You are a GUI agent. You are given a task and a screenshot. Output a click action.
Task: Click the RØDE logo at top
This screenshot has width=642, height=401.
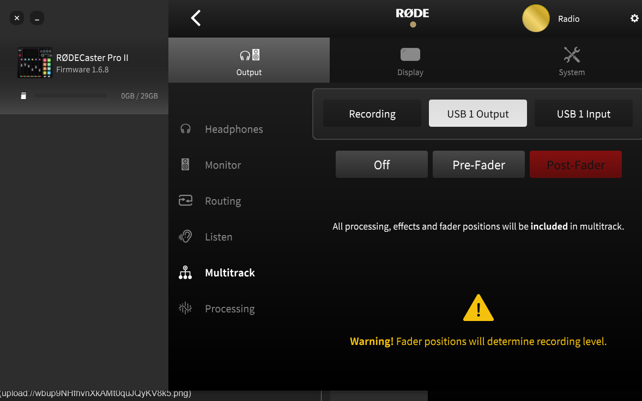[x=413, y=14]
